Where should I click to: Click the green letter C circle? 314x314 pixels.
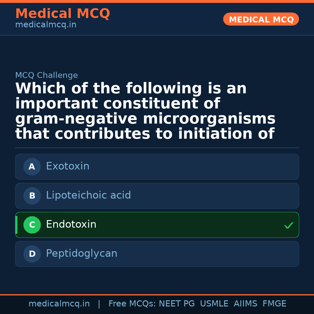click(x=32, y=225)
